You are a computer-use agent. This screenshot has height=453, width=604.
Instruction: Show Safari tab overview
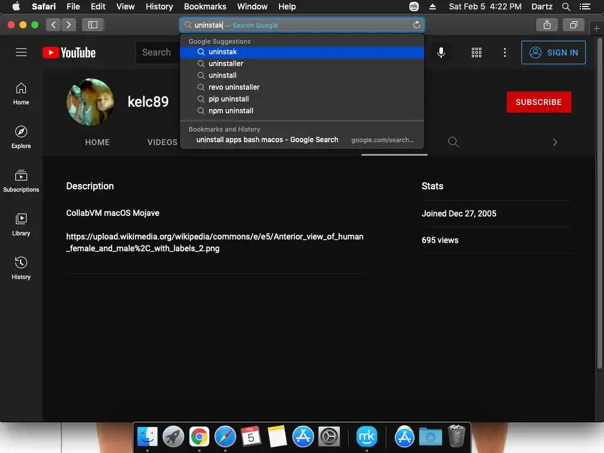[573, 25]
